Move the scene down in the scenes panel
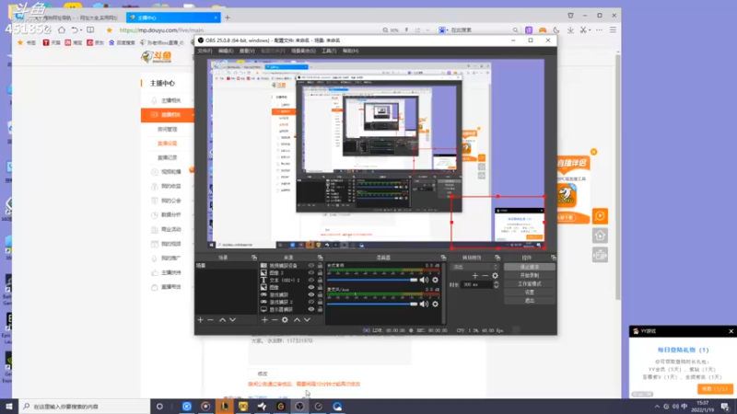Image resolution: width=737 pixels, height=414 pixels. [x=232, y=319]
